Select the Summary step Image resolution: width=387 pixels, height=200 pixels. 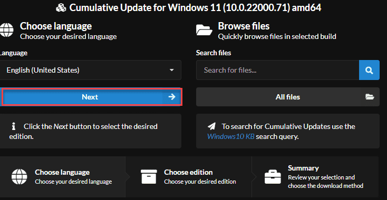coord(315,177)
